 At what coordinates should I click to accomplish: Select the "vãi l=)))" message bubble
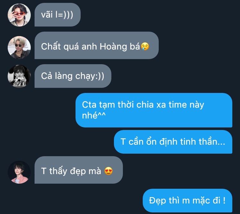(x=58, y=15)
